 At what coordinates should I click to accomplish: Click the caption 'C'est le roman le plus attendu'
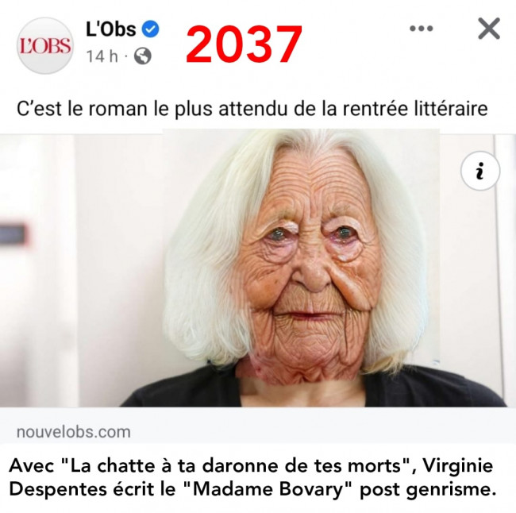(x=252, y=109)
